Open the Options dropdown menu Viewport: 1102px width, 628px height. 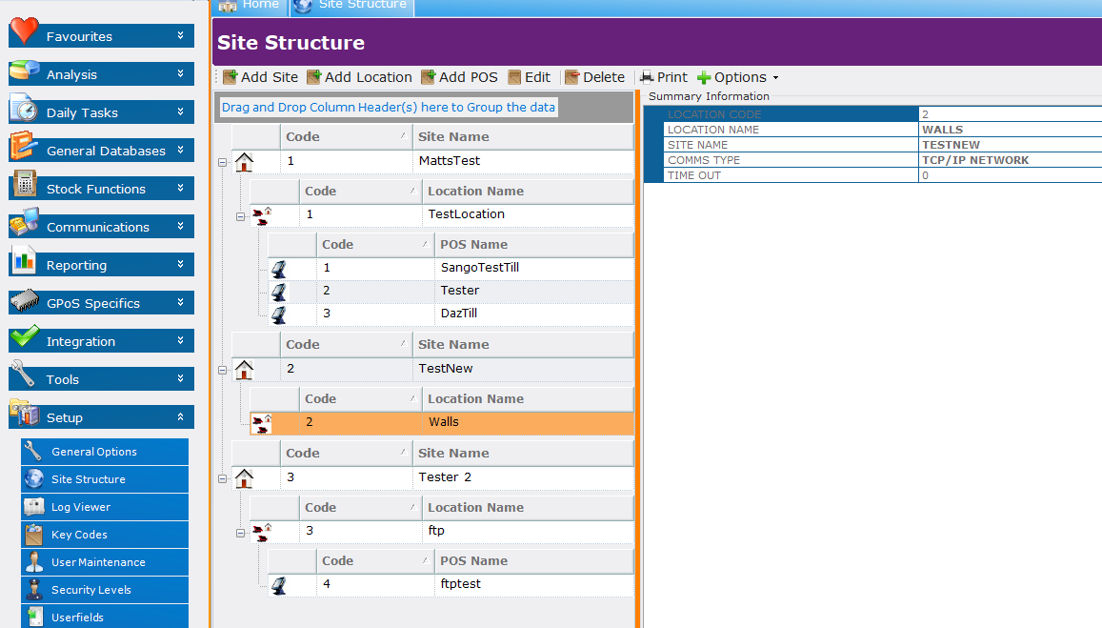point(738,77)
